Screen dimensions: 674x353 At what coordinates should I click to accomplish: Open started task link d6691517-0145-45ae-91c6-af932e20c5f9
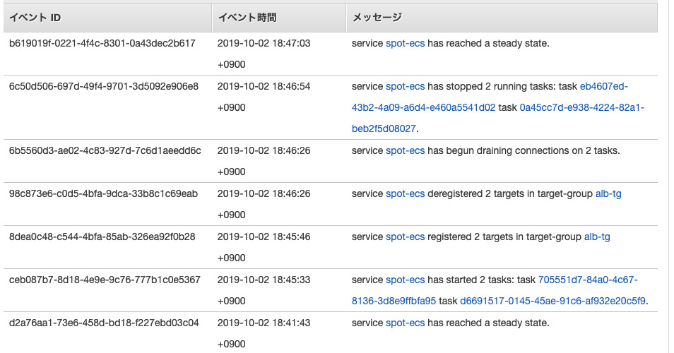[552, 301]
